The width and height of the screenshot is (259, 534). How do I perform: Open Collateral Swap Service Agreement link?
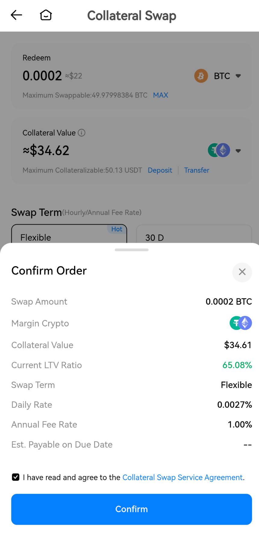point(183,477)
